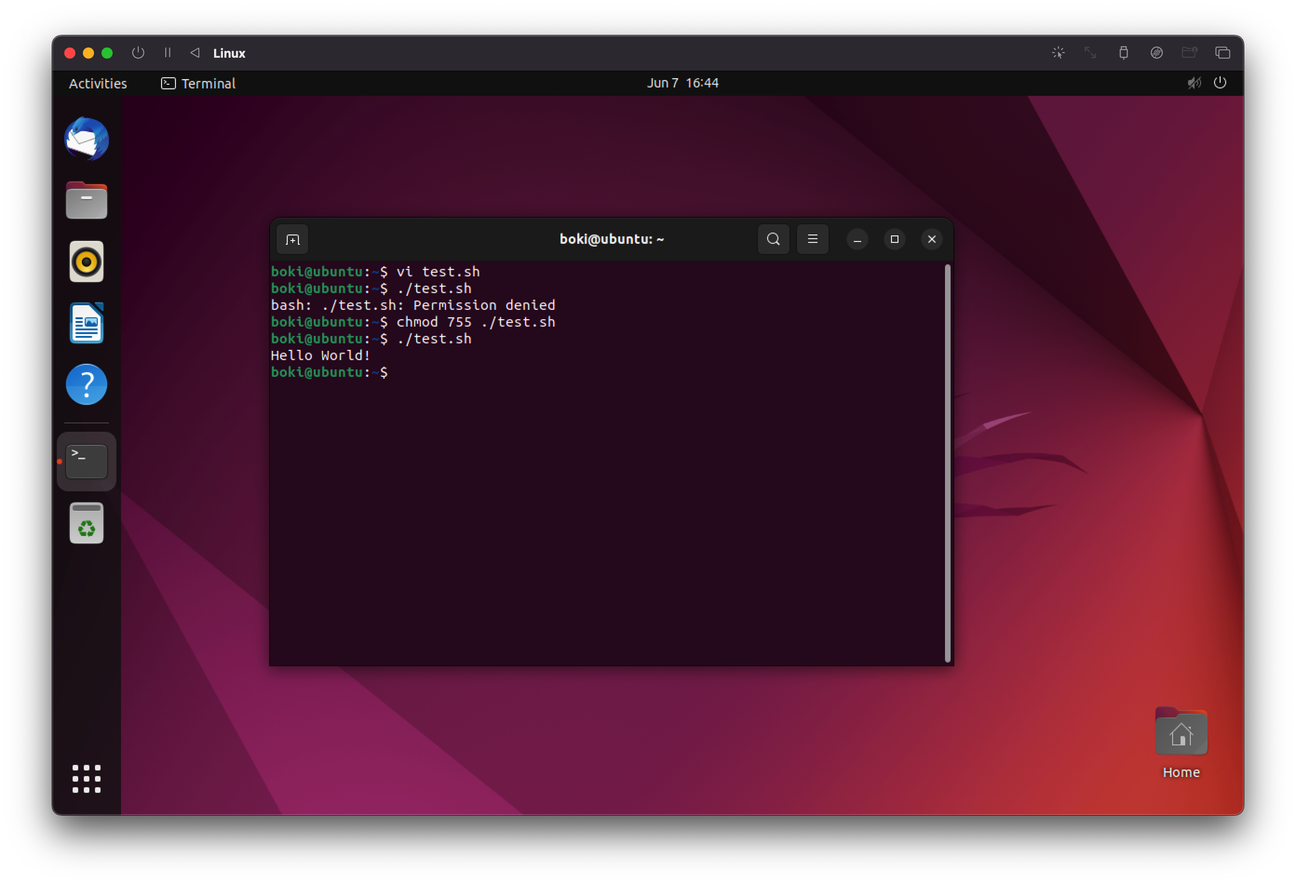
Task: Maximize the terminal window
Action: pyautogui.click(x=894, y=239)
